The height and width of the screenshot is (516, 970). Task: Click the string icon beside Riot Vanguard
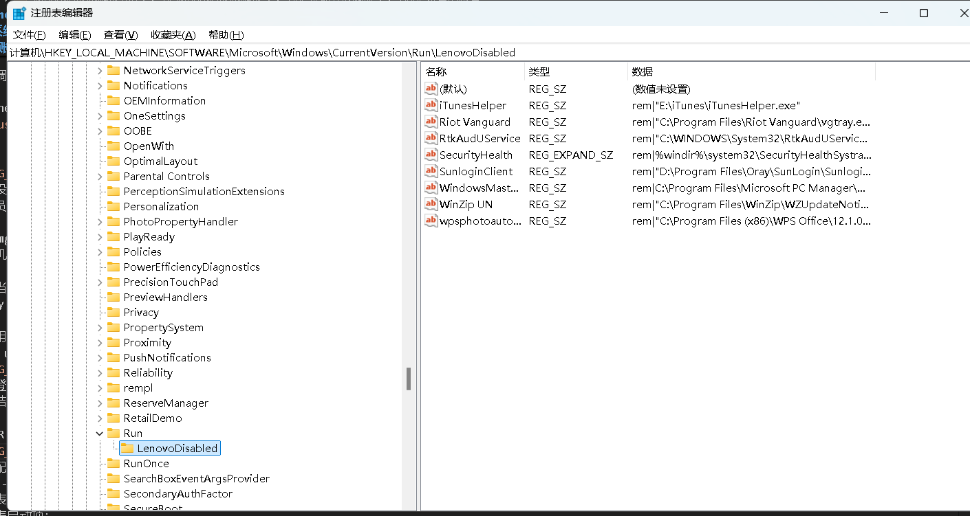[431, 122]
